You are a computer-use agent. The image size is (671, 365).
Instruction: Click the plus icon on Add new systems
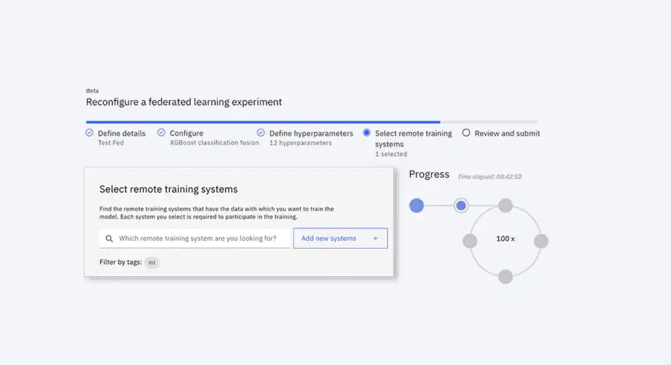pyautogui.click(x=375, y=239)
